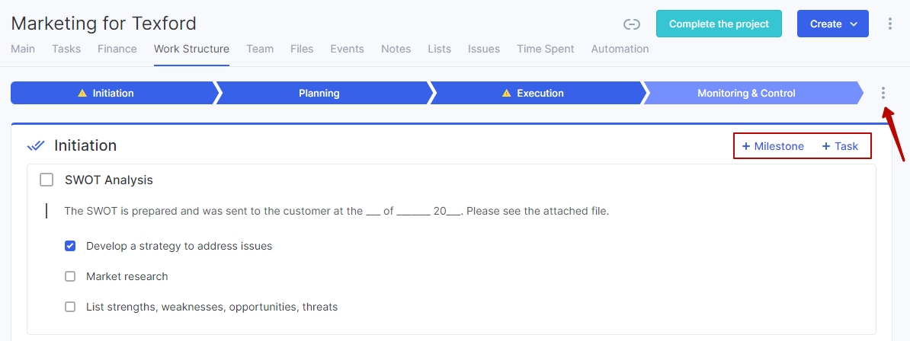Uncheck the Develop a strategy to address issues checkbox
The height and width of the screenshot is (341, 910).
[x=70, y=246]
